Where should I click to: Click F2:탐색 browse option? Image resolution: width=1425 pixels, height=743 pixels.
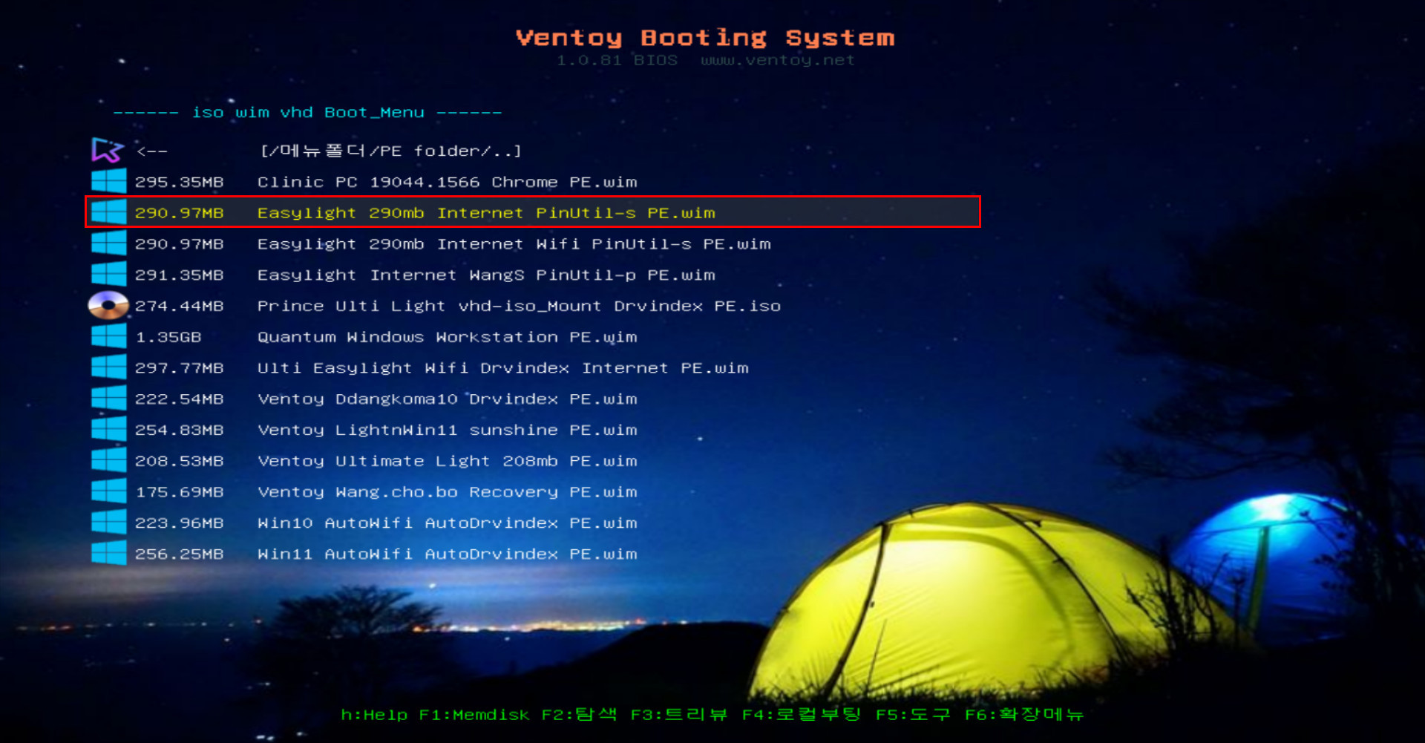point(579,715)
